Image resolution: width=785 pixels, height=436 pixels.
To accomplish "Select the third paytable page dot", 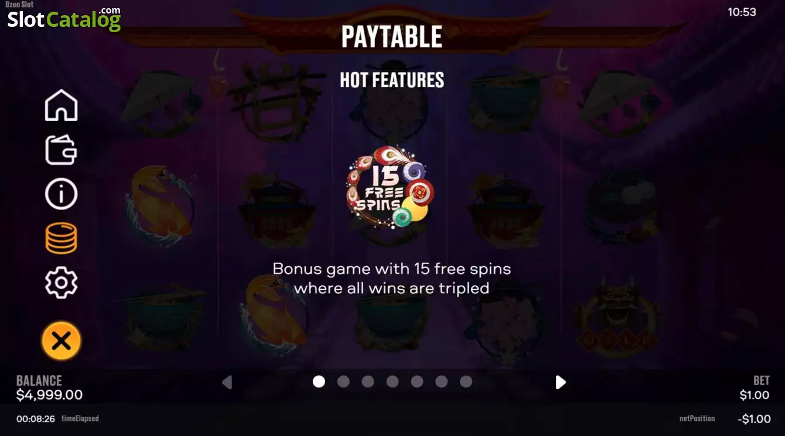I will (368, 382).
